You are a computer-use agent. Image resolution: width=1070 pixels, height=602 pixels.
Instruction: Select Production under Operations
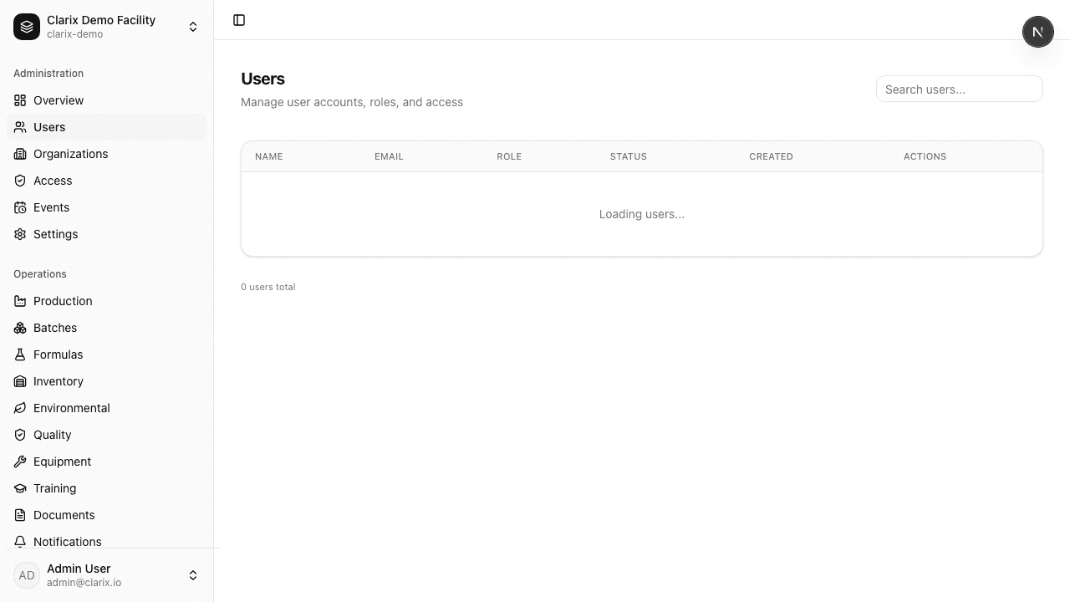tap(106, 301)
